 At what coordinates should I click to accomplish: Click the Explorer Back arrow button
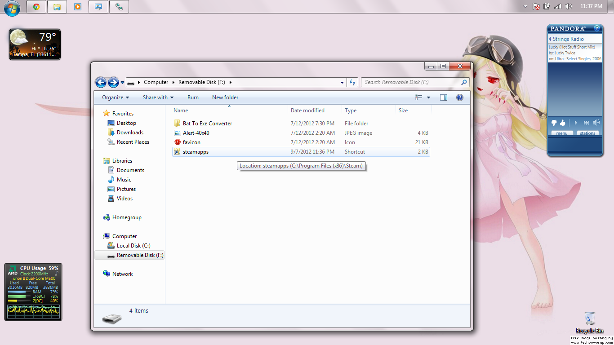click(x=101, y=82)
